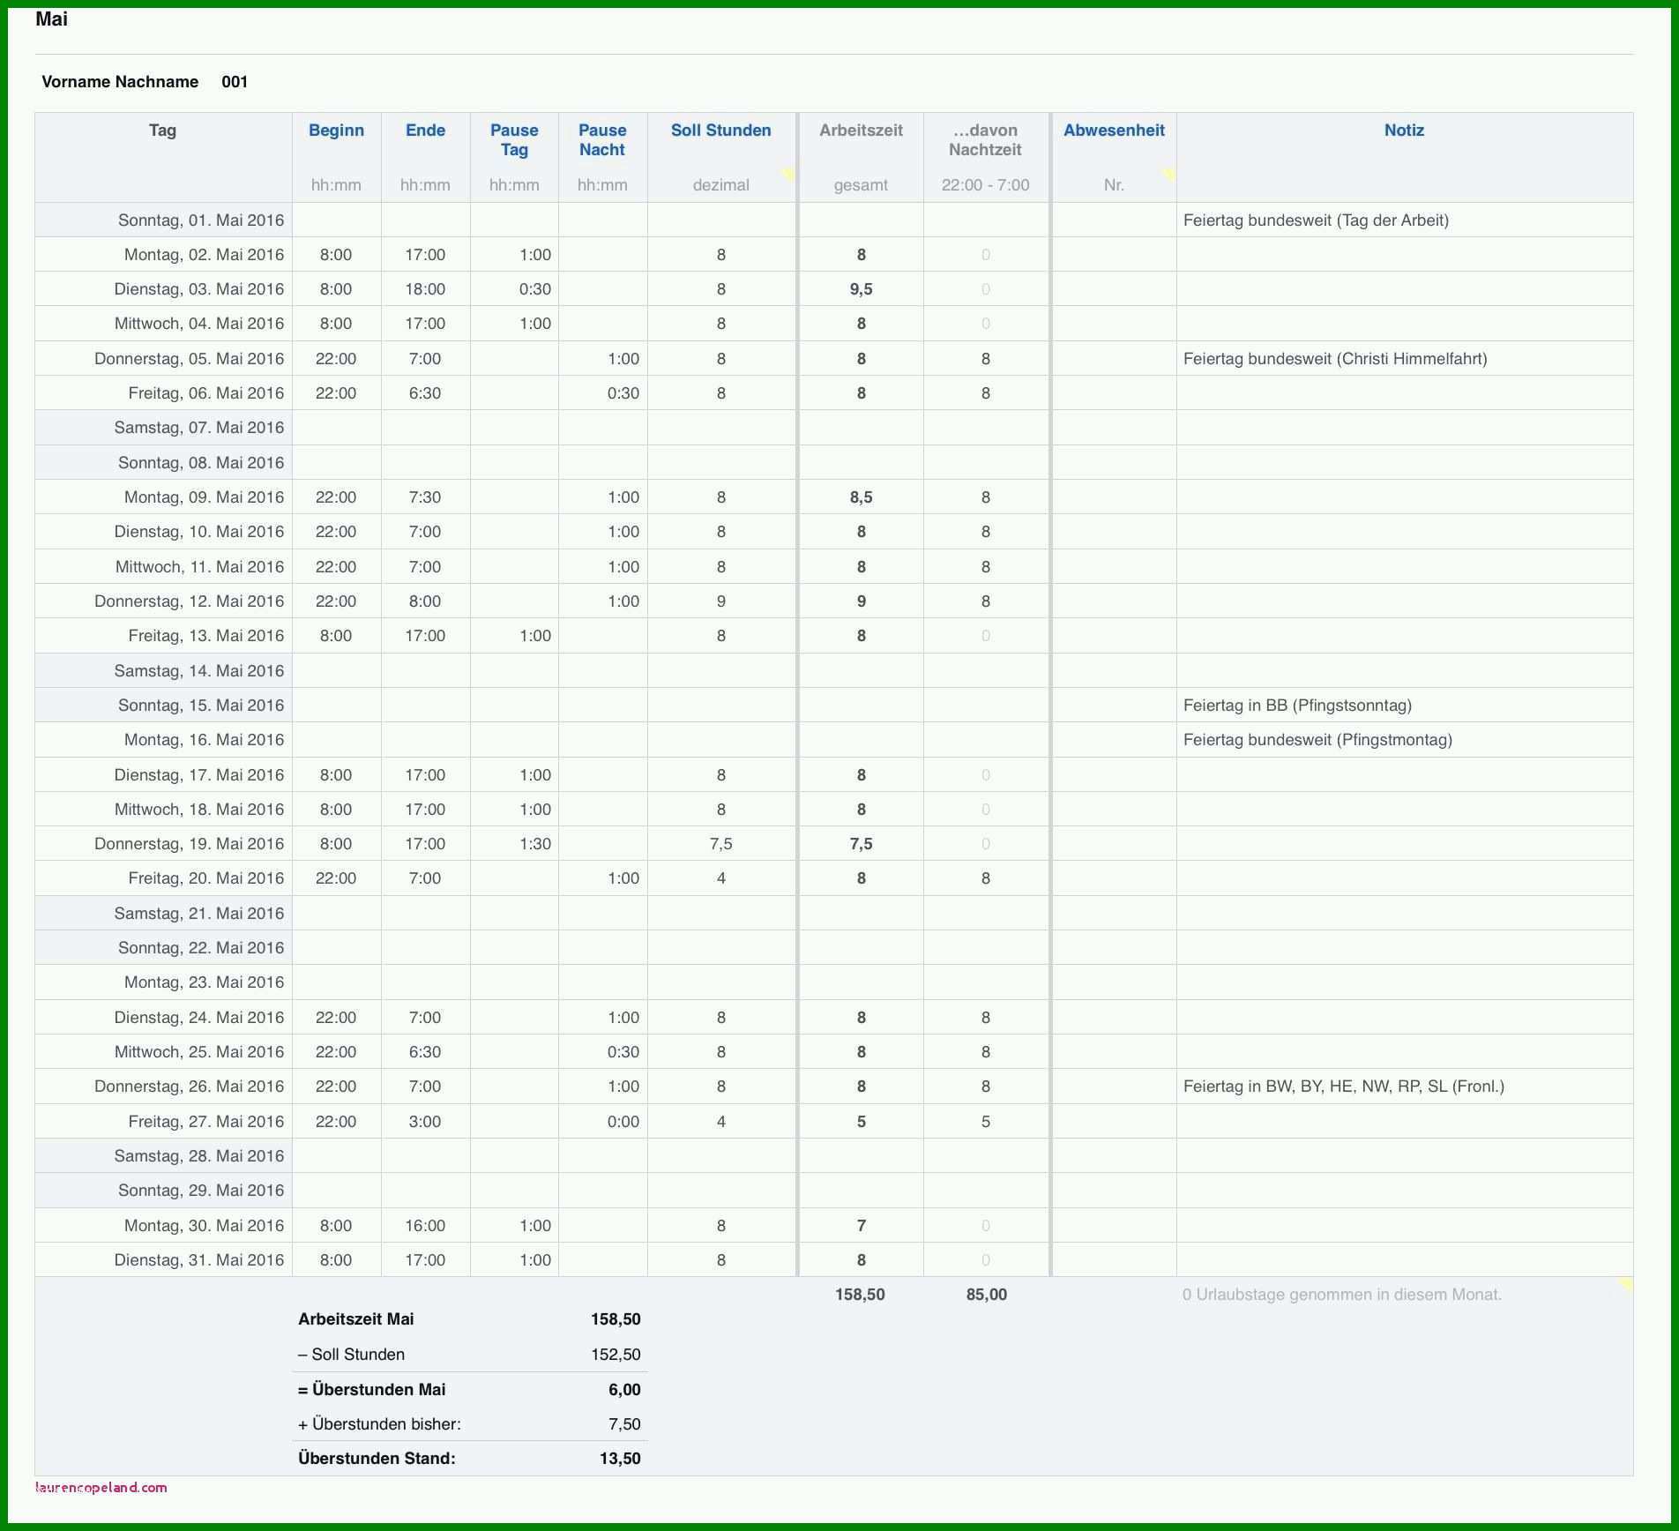Viewport: 1679px width, 1531px height.
Task: Select the Pause Nacht column header
Action: pos(602,140)
